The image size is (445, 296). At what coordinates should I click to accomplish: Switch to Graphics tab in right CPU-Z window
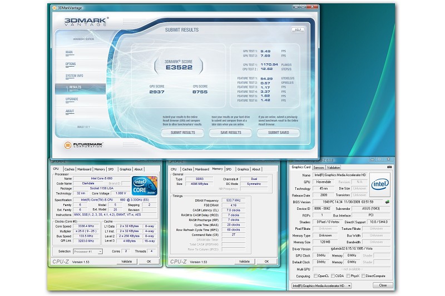tap(243, 169)
